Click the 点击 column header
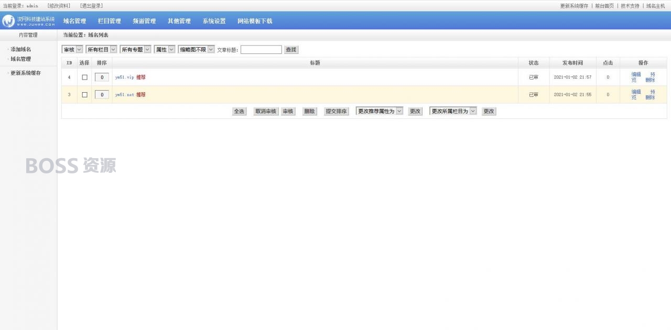 [608, 63]
